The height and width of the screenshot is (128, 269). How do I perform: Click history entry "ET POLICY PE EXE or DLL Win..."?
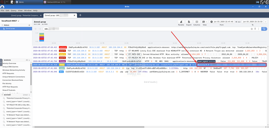coord(18,105)
